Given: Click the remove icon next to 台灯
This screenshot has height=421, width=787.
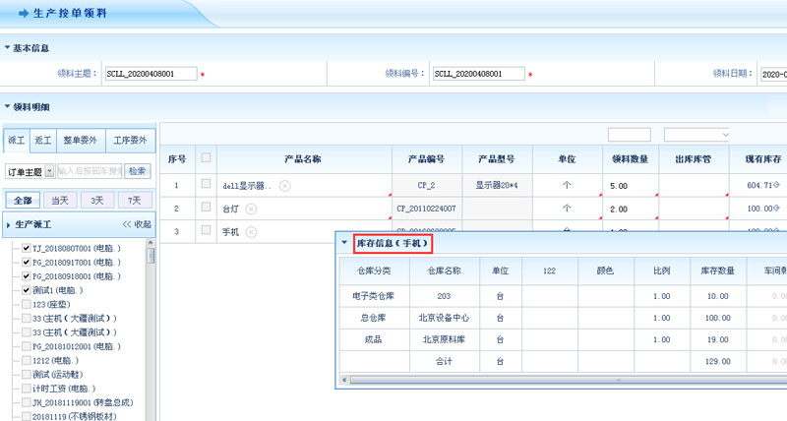Looking at the screenshot, I should [x=251, y=209].
